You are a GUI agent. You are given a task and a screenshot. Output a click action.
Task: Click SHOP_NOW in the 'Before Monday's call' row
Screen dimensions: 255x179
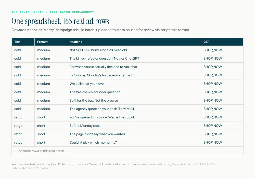point(213,126)
